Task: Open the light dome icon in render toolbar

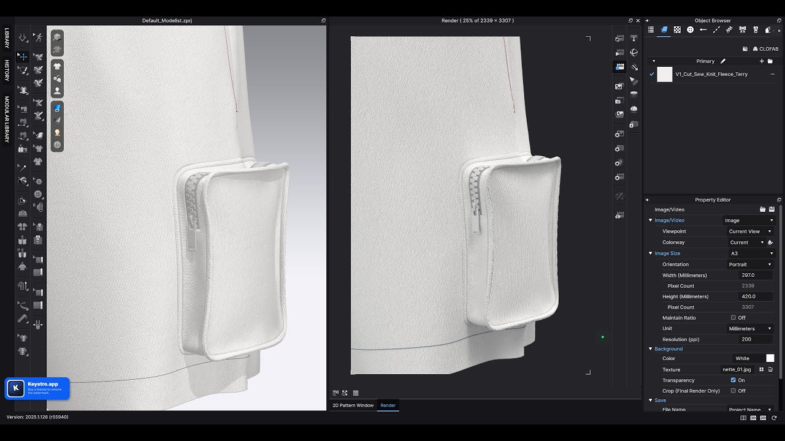Action: (x=634, y=109)
